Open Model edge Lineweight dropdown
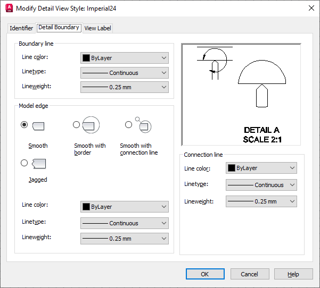 [125, 239]
